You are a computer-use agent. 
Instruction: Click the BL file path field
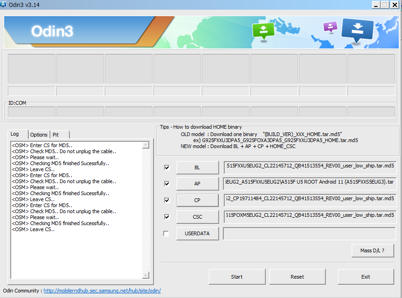point(310,167)
